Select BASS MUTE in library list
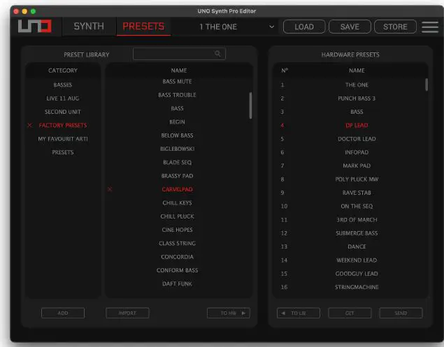The image size is (444, 347). (x=178, y=82)
